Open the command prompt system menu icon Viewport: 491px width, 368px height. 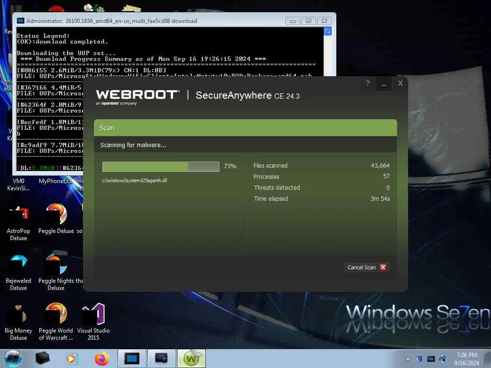(x=21, y=21)
